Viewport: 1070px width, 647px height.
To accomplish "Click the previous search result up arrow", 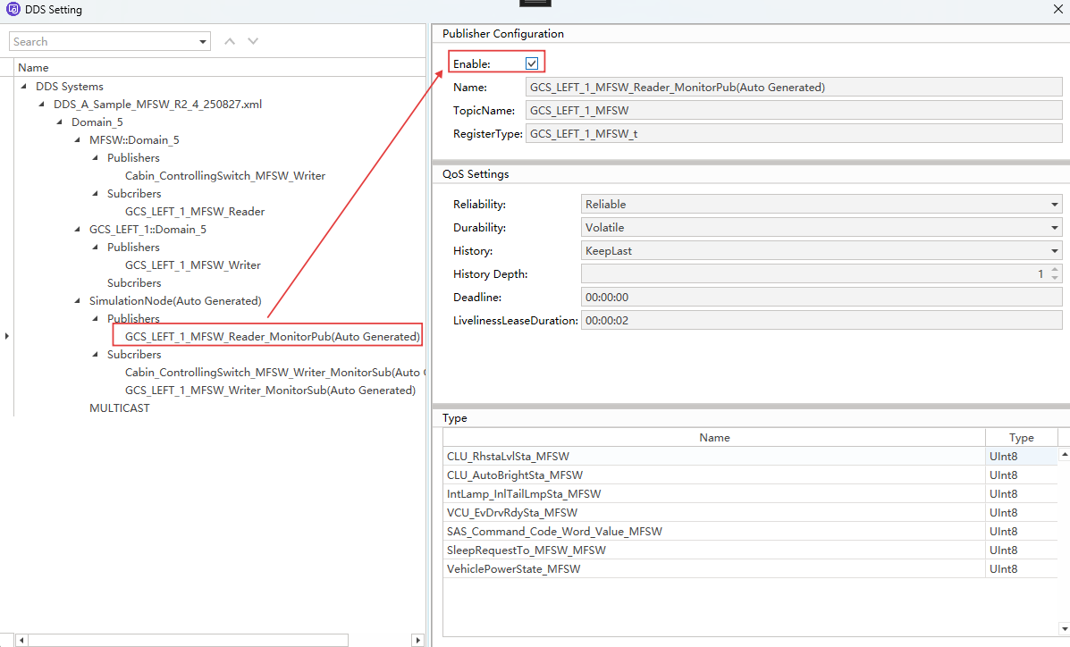I will [x=230, y=41].
